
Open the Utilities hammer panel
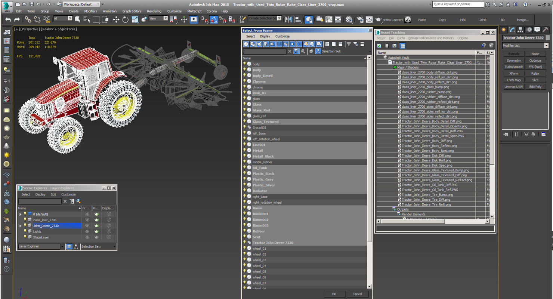coord(545,30)
